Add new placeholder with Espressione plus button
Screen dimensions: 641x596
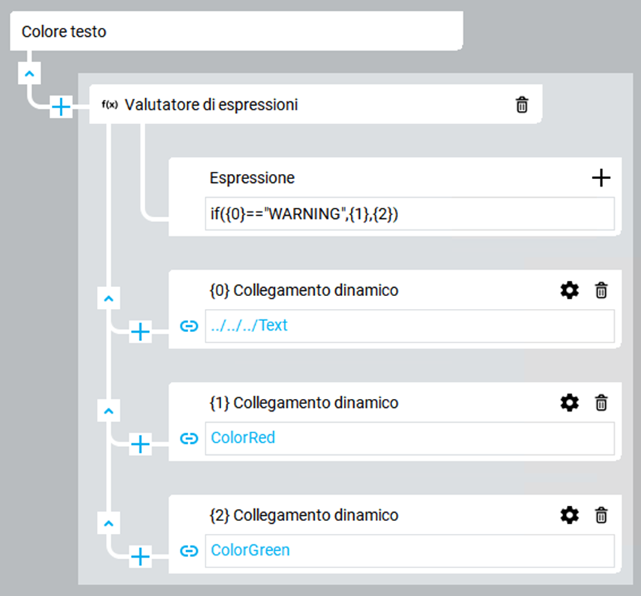click(x=601, y=178)
